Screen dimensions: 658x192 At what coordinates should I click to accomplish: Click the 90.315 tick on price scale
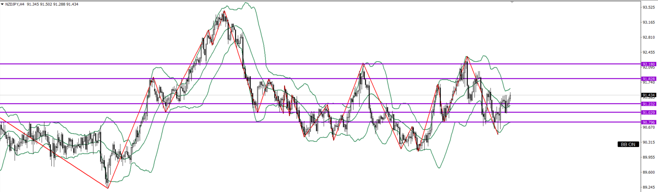[x=648, y=142]
